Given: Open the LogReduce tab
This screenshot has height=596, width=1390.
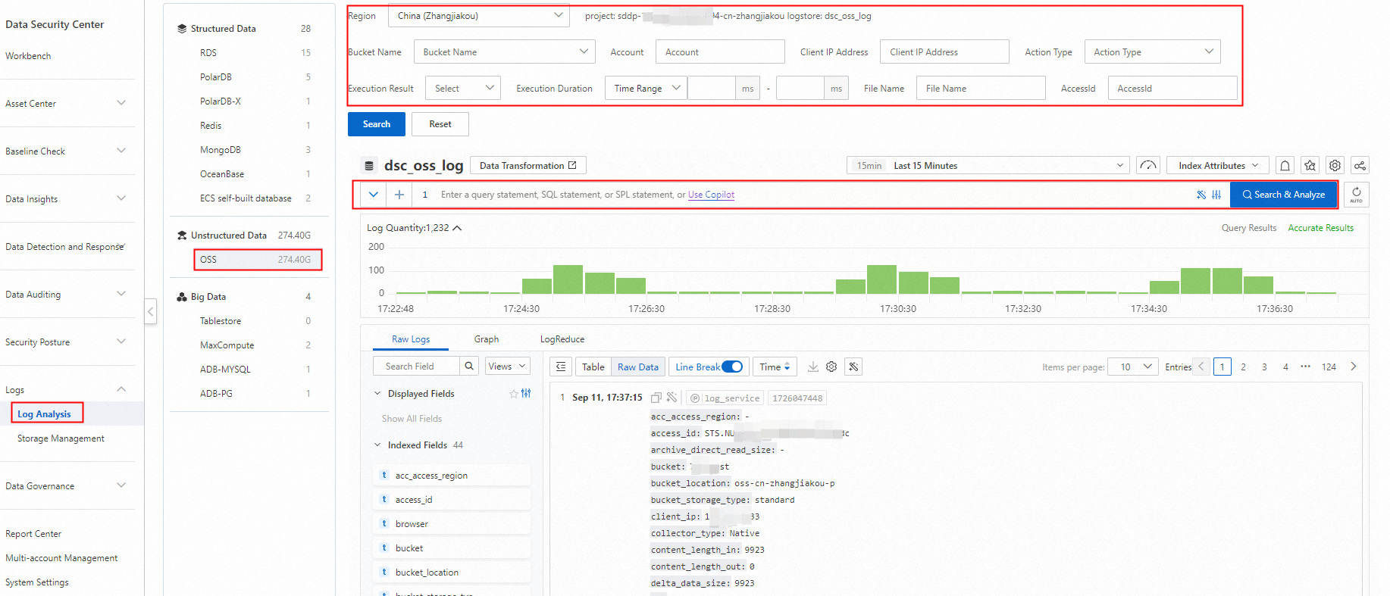Looking at the screenshot, I should pyautogui.click(x=562, y=339).
